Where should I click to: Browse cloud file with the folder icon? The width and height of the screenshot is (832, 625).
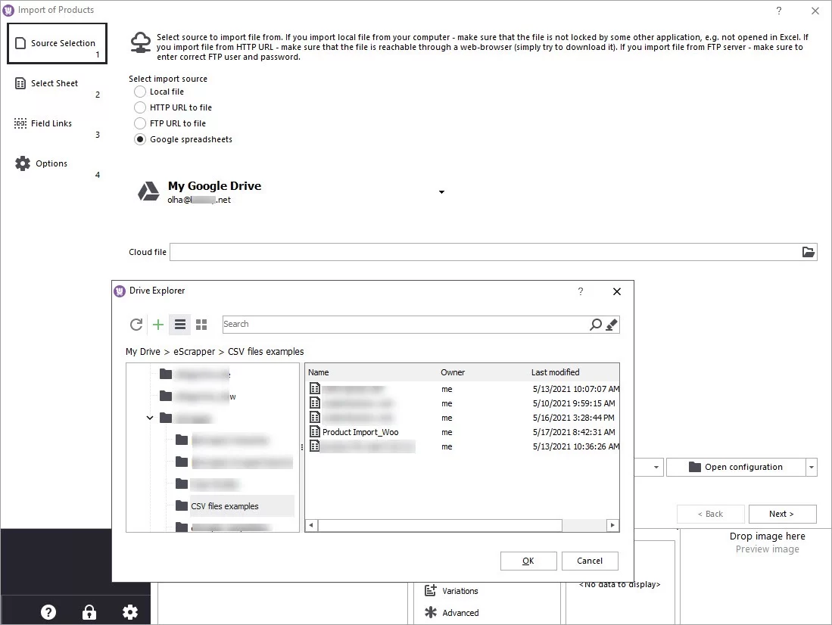coord(808,252)
